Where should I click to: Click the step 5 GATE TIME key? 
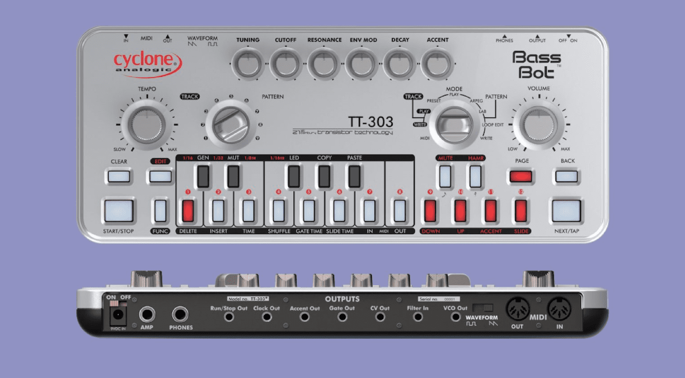[x=309, y=211]
